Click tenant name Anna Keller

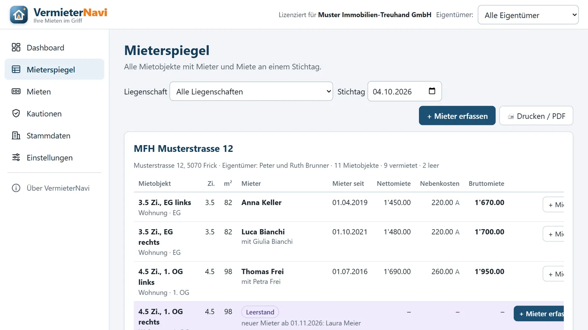261,202
